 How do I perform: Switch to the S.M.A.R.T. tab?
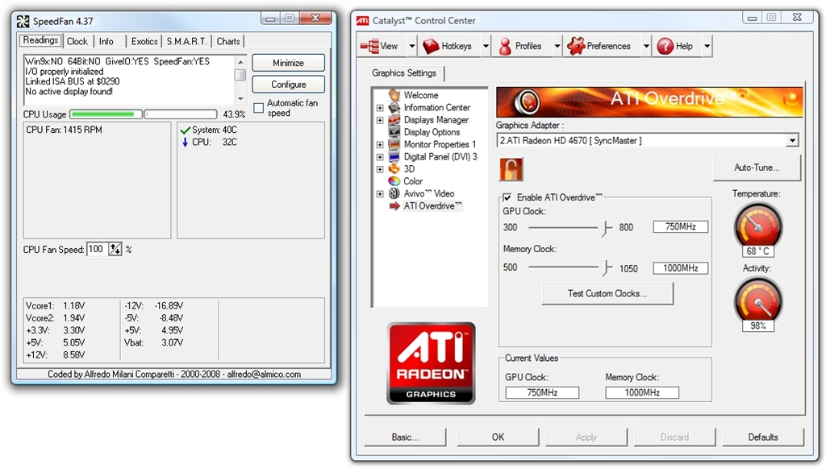(186, 42)
